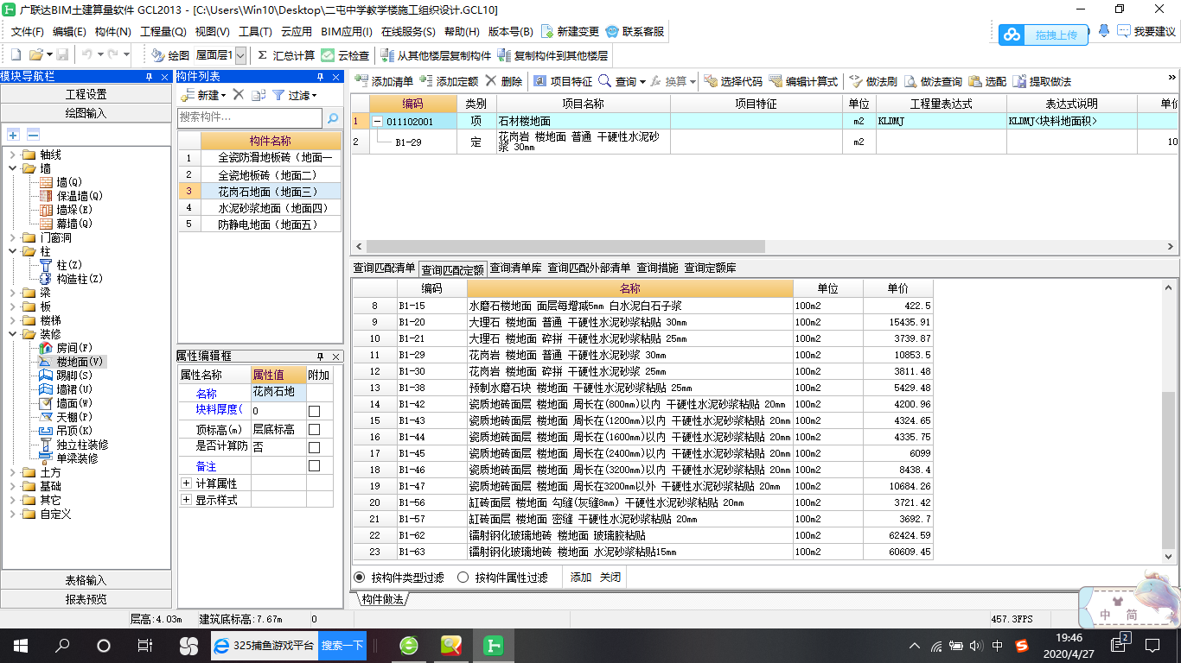Open the BIM应用(I) menu

tap(347, 31)
